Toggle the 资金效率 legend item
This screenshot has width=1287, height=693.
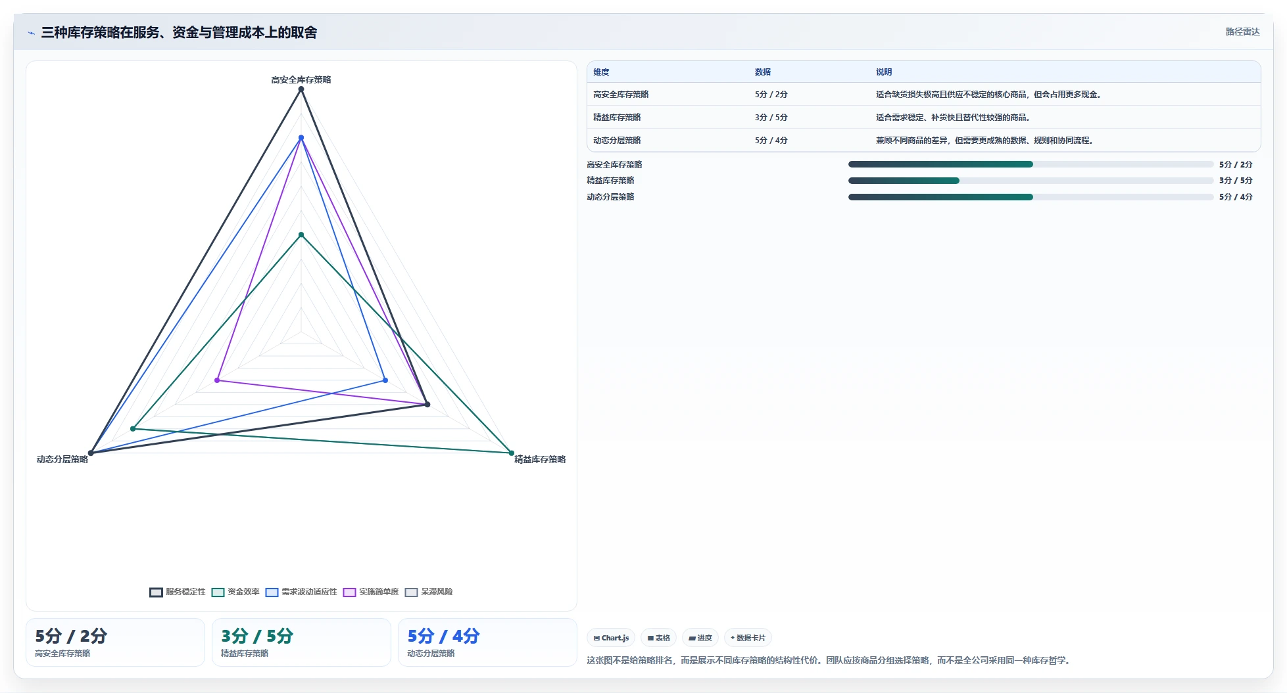[x=235, y=592]
